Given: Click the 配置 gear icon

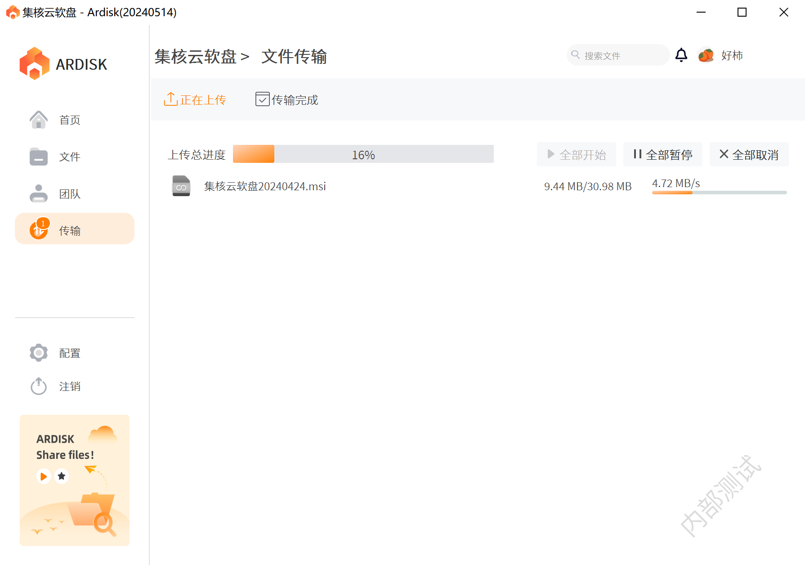Looking at the screenshot, I should pyautogui.click(x=39, y=353).
